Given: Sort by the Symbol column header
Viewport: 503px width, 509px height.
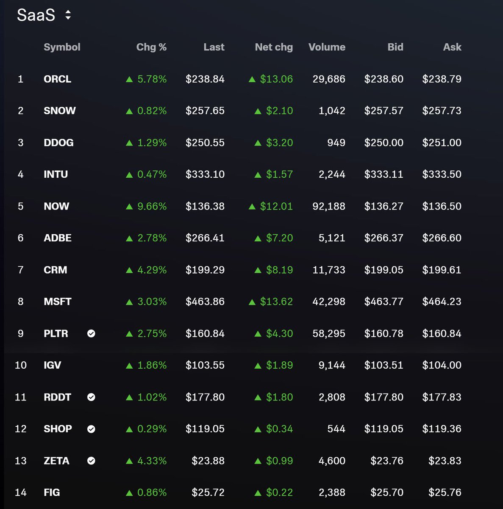Looking at the screenshot, I should pos(62,47).
